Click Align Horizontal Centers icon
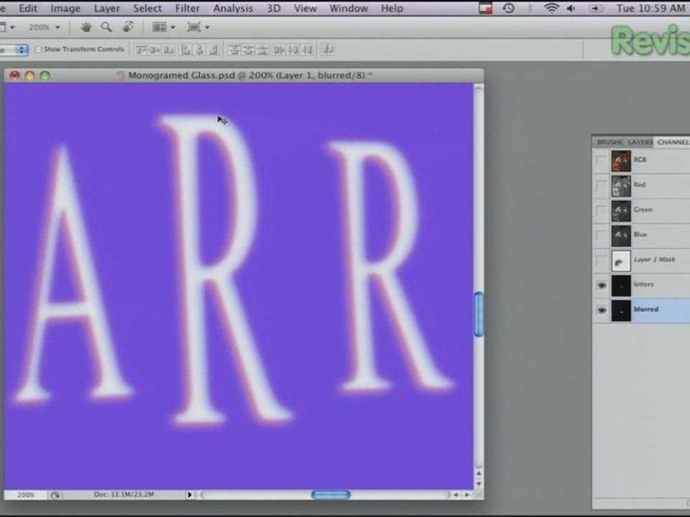The width and height of the screenshot is (690, 517). pos(199,50)
